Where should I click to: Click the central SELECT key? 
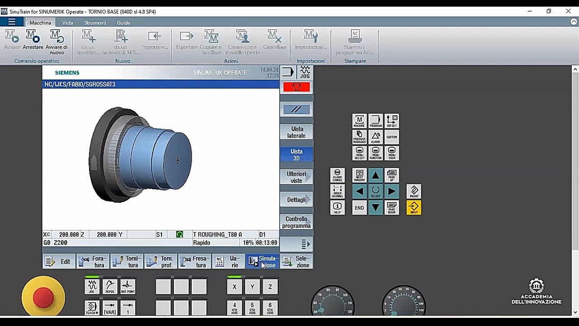[375, 191]
